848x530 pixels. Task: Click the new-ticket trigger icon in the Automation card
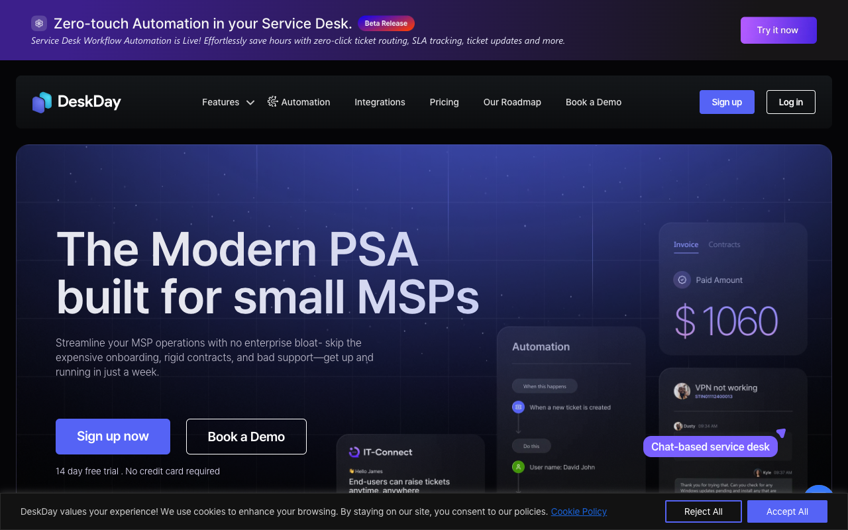[518, 407]
